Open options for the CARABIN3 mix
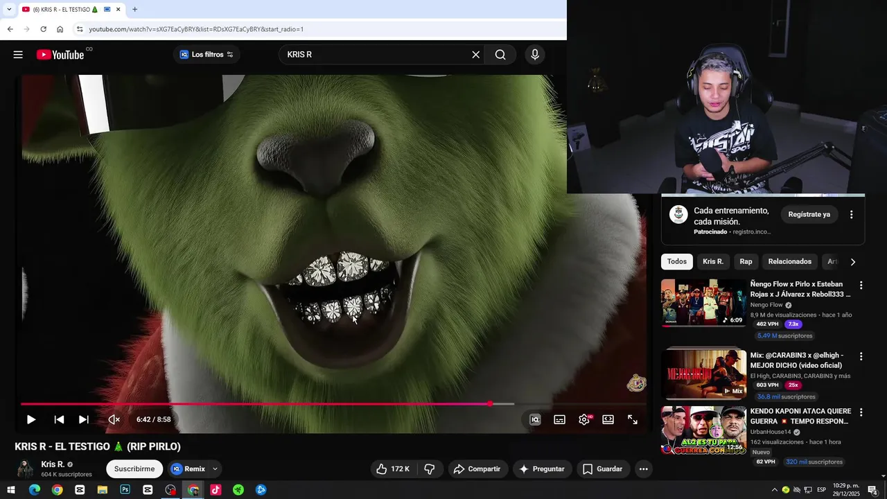The height and width of the screenshot is (499, 887). (861, 356)
